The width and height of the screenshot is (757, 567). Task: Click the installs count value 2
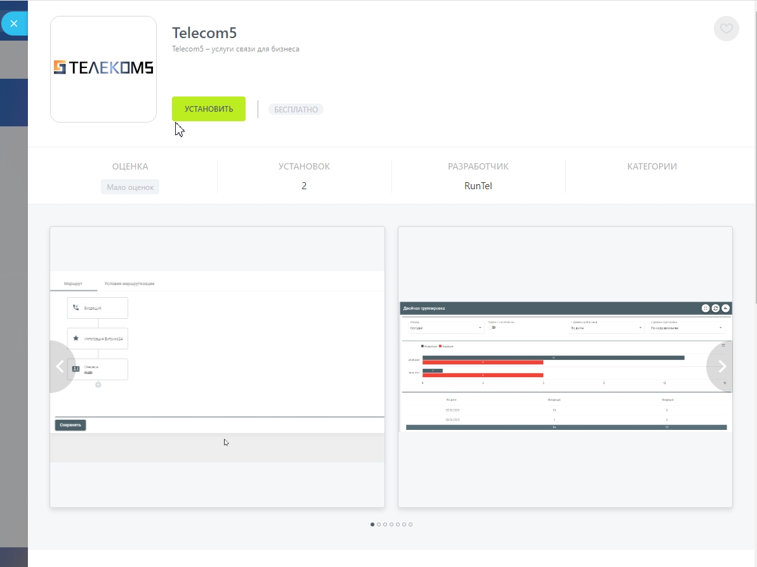(304, 186)
